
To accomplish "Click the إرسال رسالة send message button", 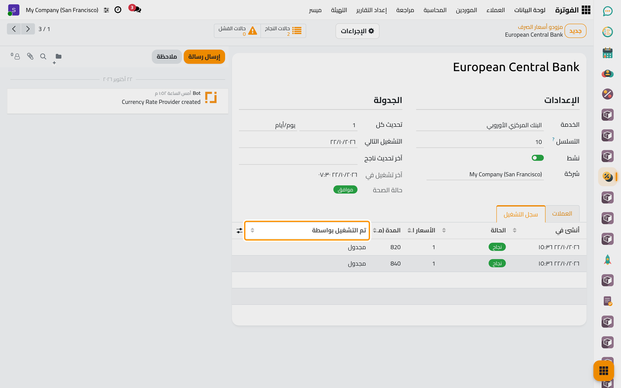I will 204,57.
